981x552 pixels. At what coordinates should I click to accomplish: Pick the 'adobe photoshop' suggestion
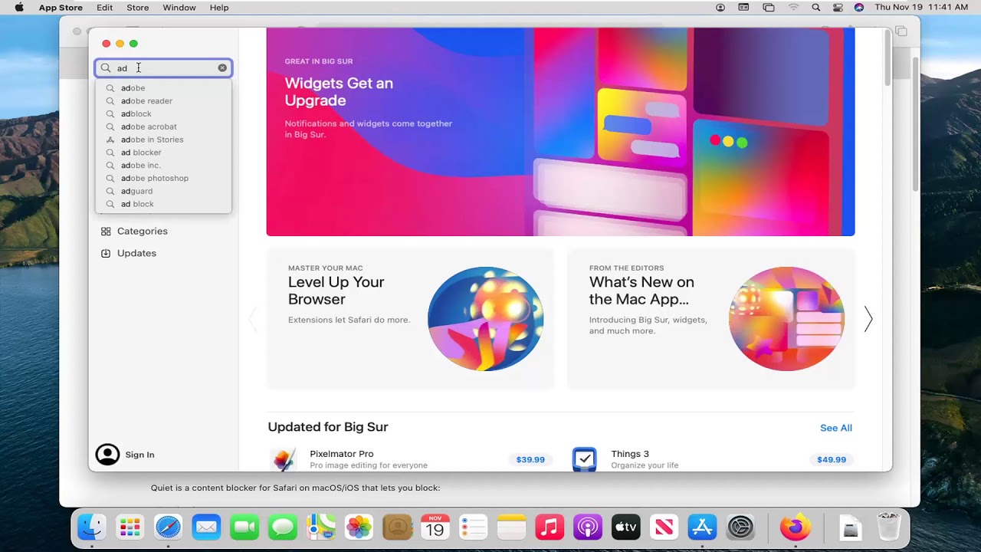point(163,179)
